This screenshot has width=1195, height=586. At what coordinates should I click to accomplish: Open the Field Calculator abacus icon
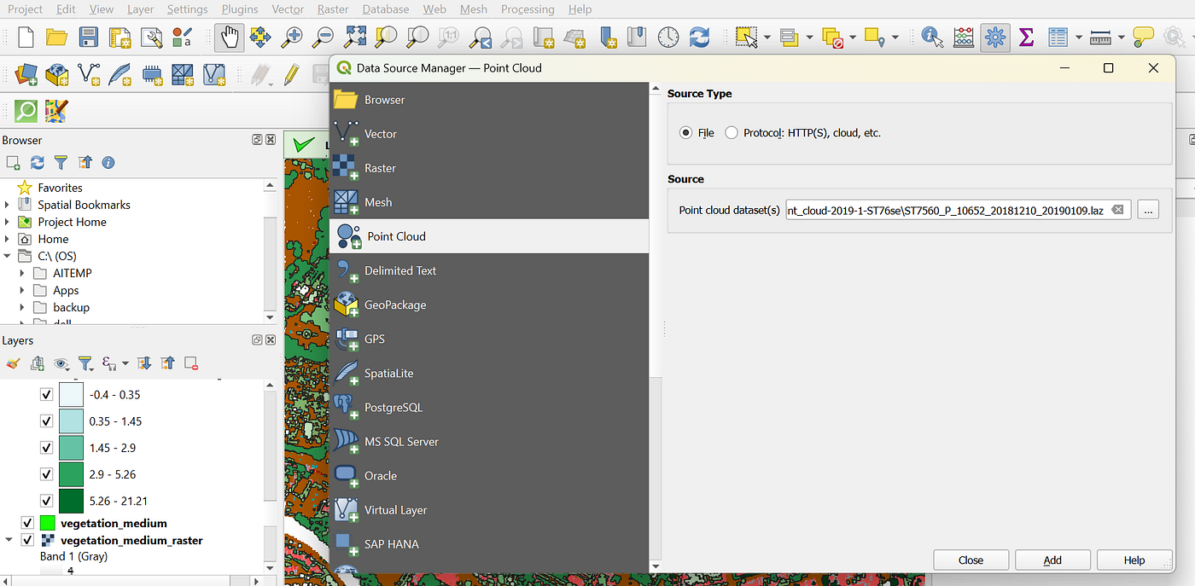(x=964, y=37)
